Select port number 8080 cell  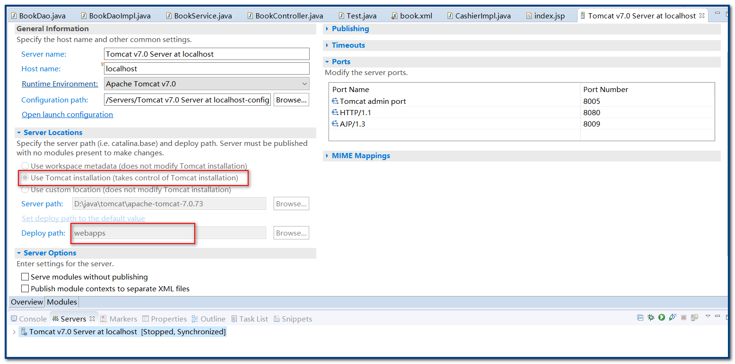(x=647, y=112)
